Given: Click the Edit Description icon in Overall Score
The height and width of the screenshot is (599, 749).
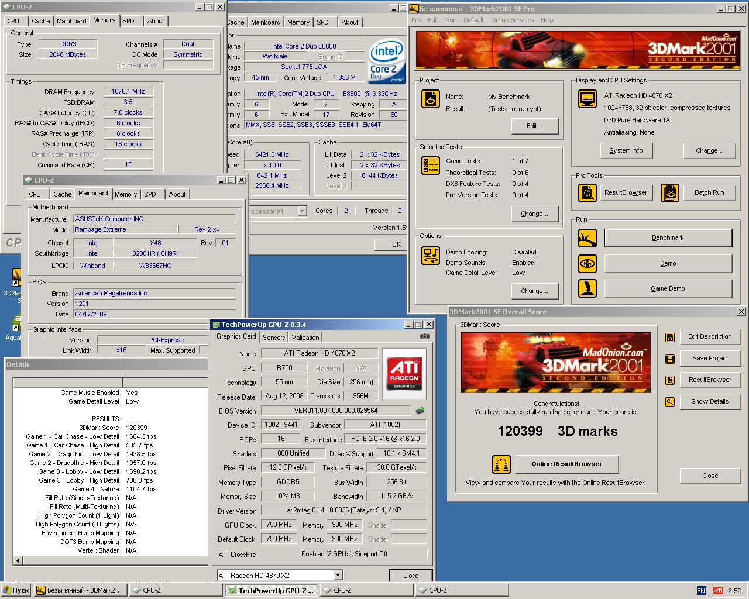Looking at the screenshot, I should coord(670,337).
